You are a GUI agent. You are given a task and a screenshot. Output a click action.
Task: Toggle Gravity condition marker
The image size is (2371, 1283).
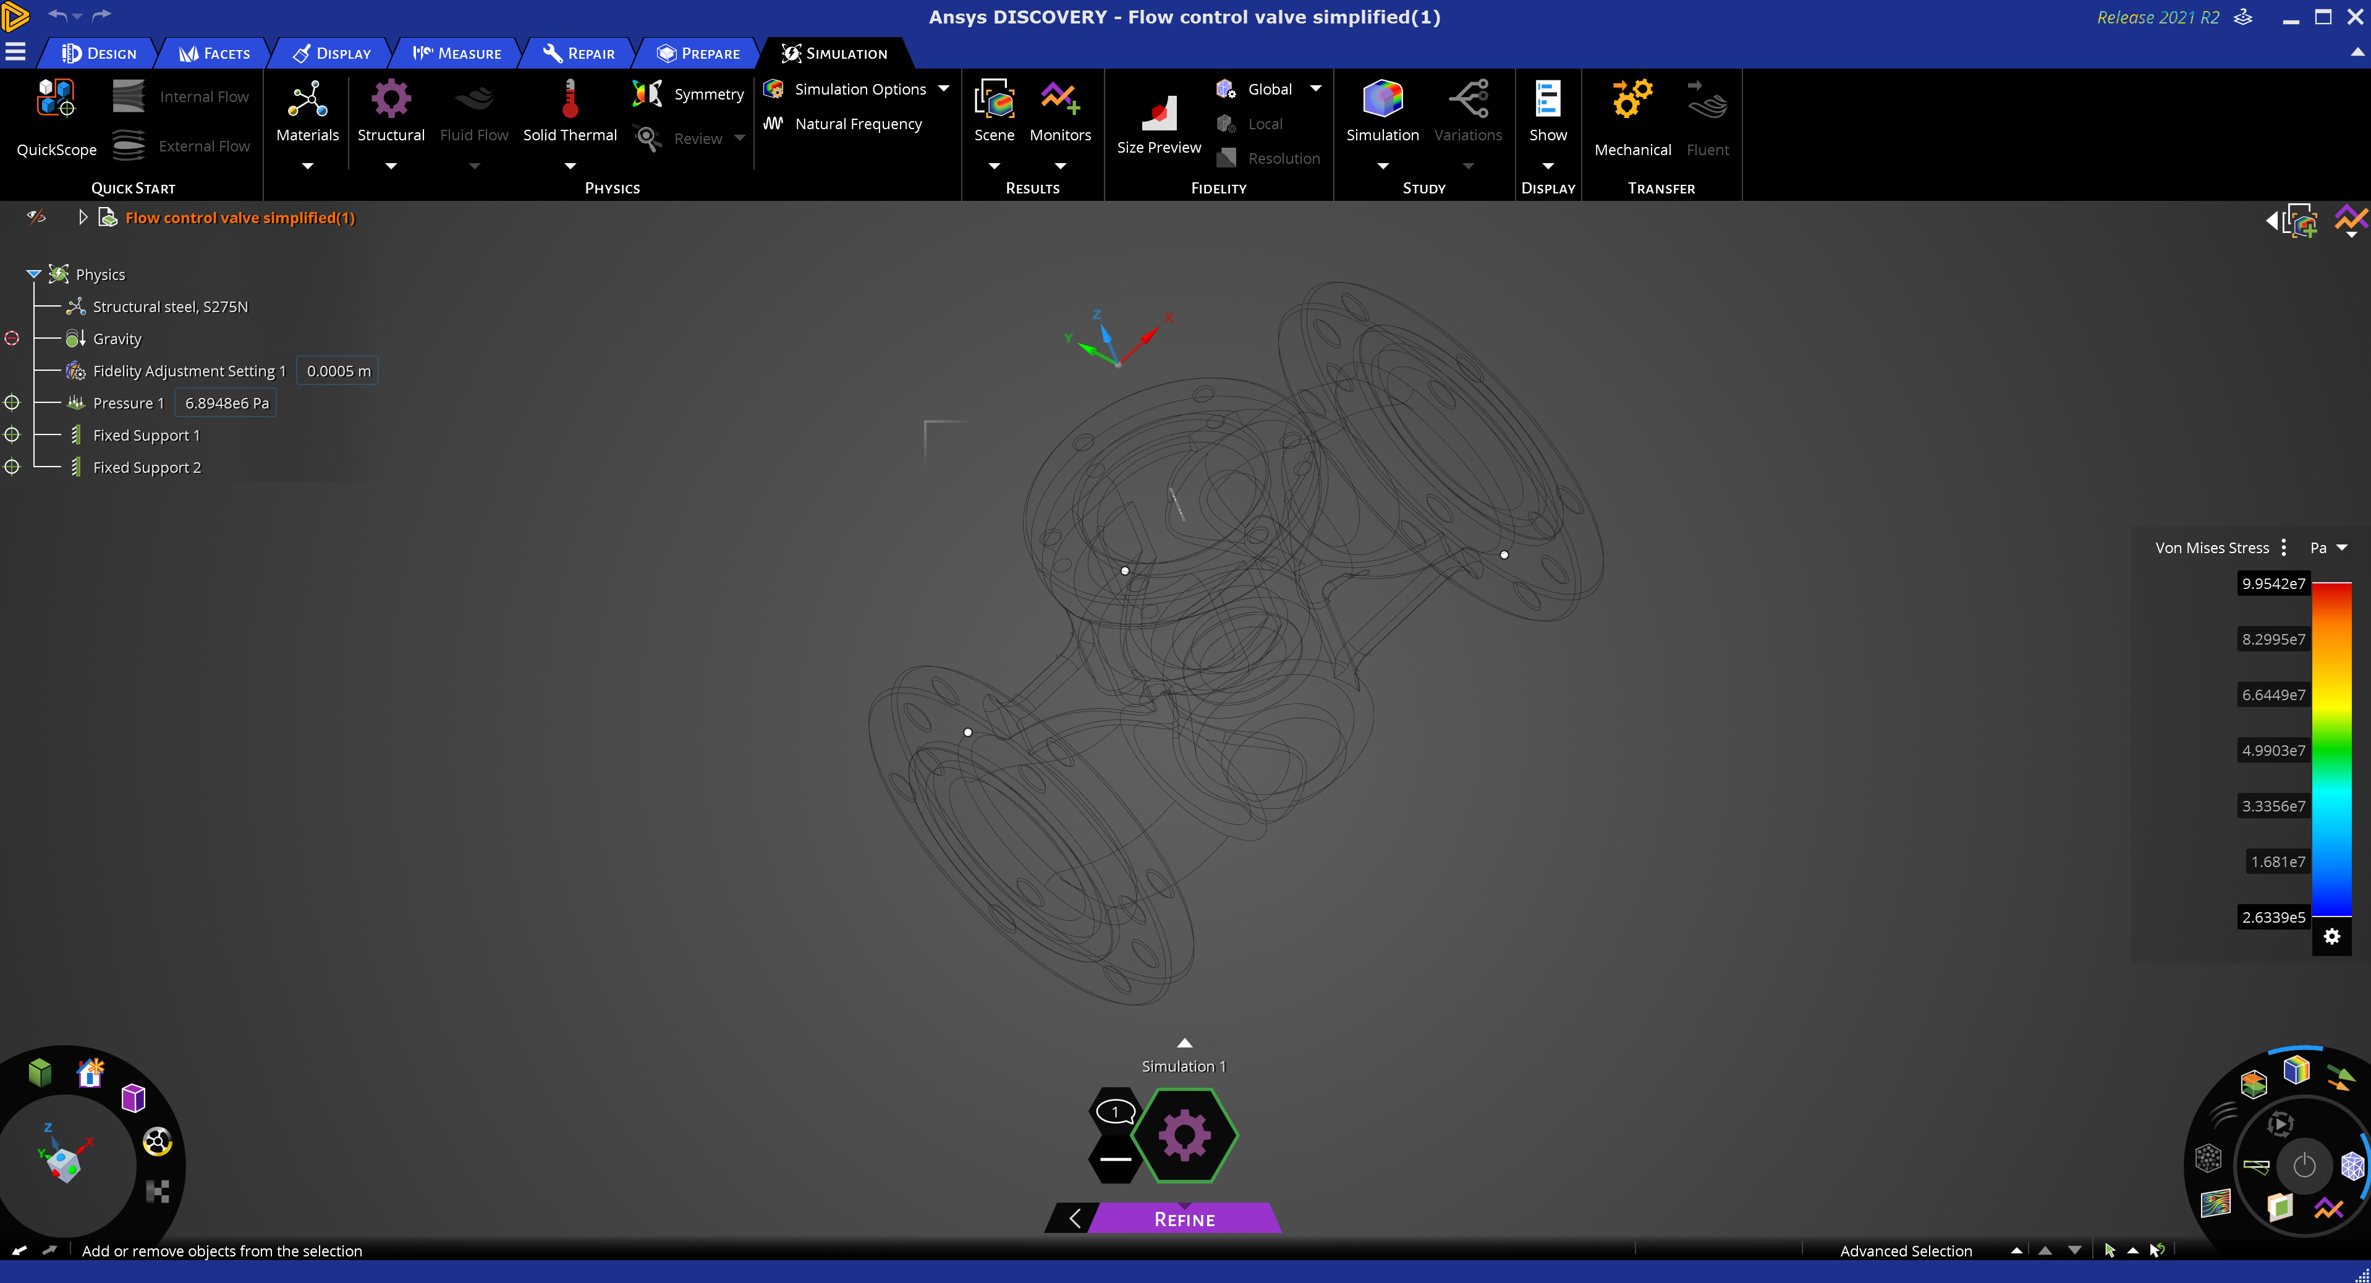(12, 339)
